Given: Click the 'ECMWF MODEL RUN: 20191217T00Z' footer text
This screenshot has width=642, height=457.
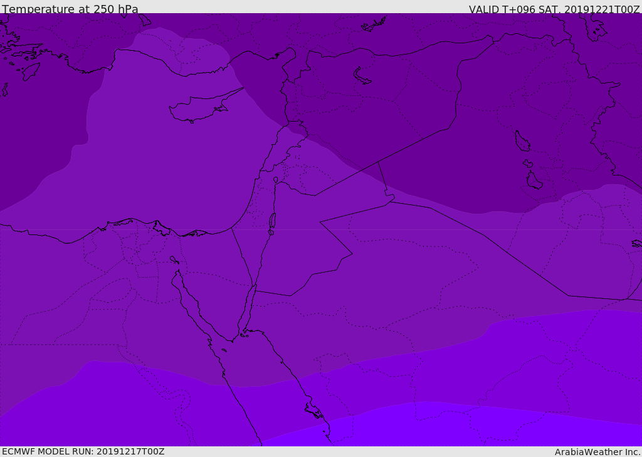Looking at the screenshot, I should (x=83, y=451).
